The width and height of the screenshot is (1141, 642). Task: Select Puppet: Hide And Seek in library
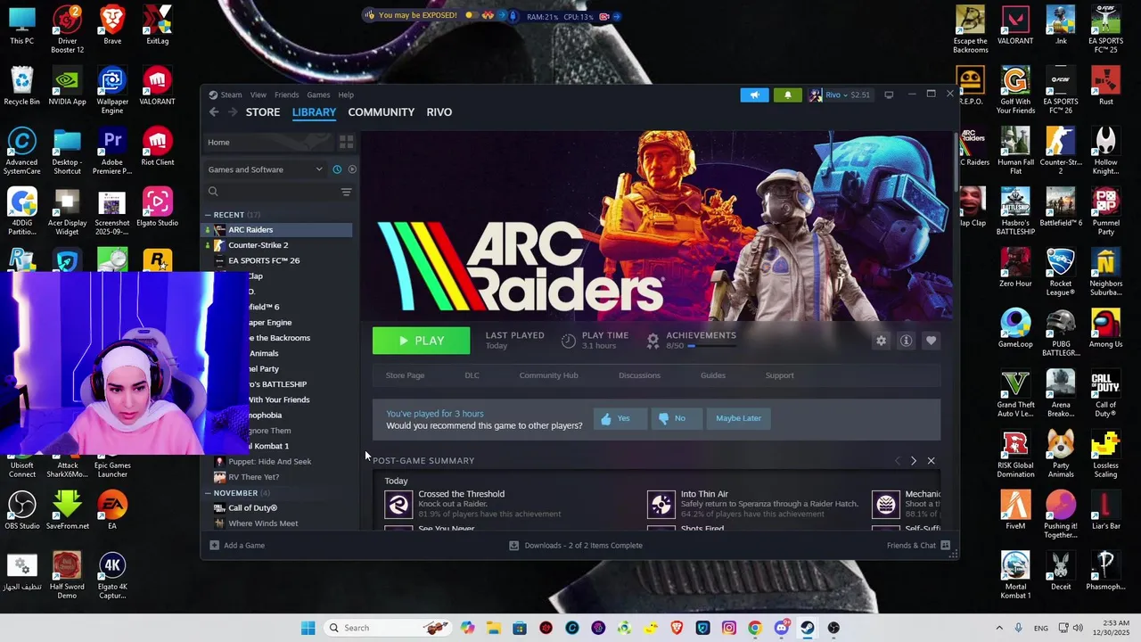point(278,462)
